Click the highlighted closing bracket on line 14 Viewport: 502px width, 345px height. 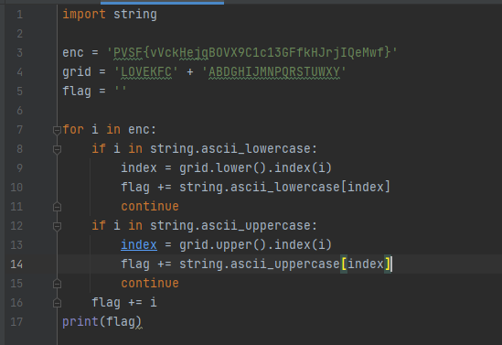point(388,264)
